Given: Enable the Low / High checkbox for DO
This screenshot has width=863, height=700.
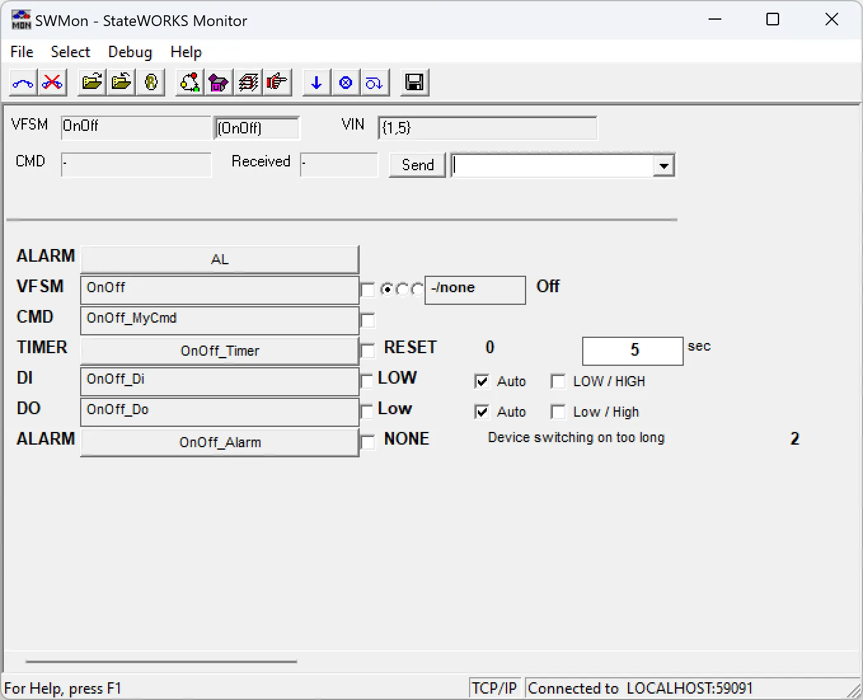Looking at the screenshot, I should 559,412.
